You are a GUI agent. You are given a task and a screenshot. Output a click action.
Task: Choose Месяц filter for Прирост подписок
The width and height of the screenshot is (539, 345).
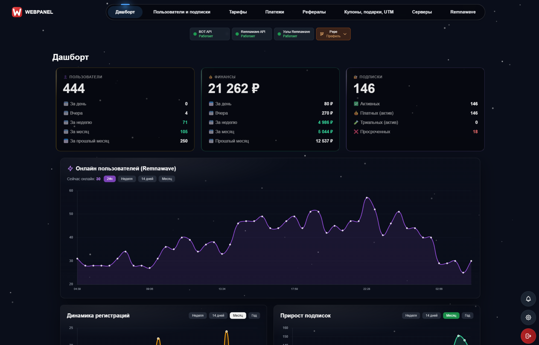point(451,315)
